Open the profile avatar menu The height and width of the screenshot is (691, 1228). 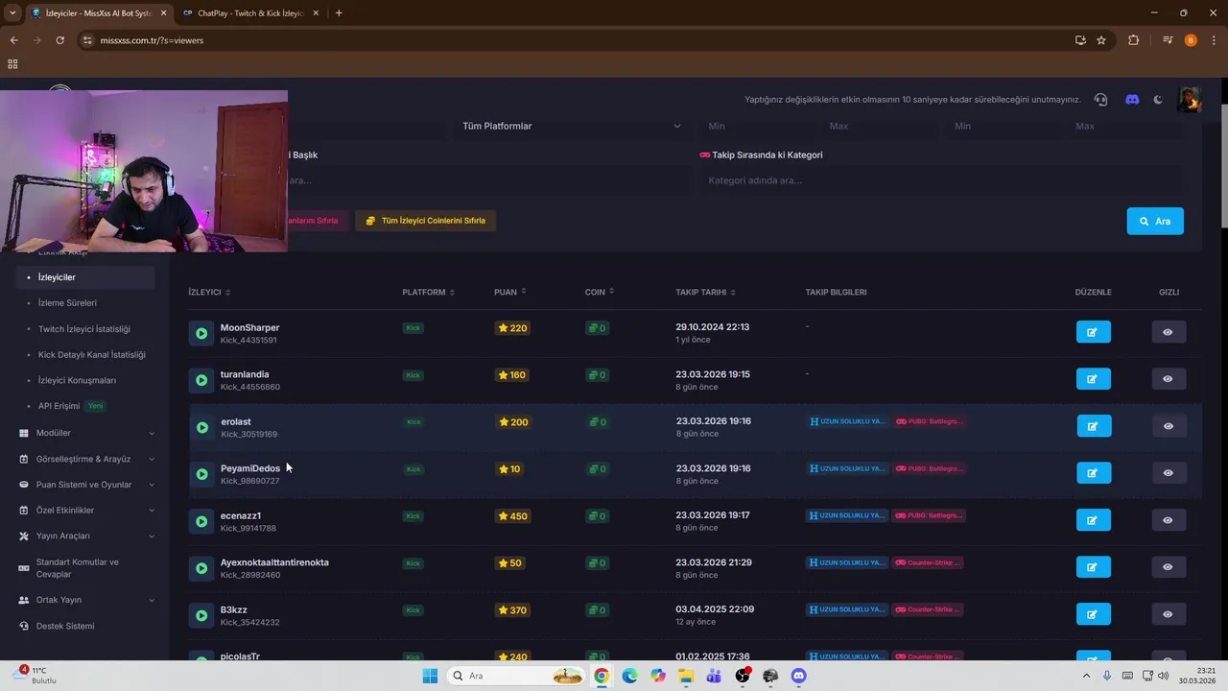click(1189, 99)
